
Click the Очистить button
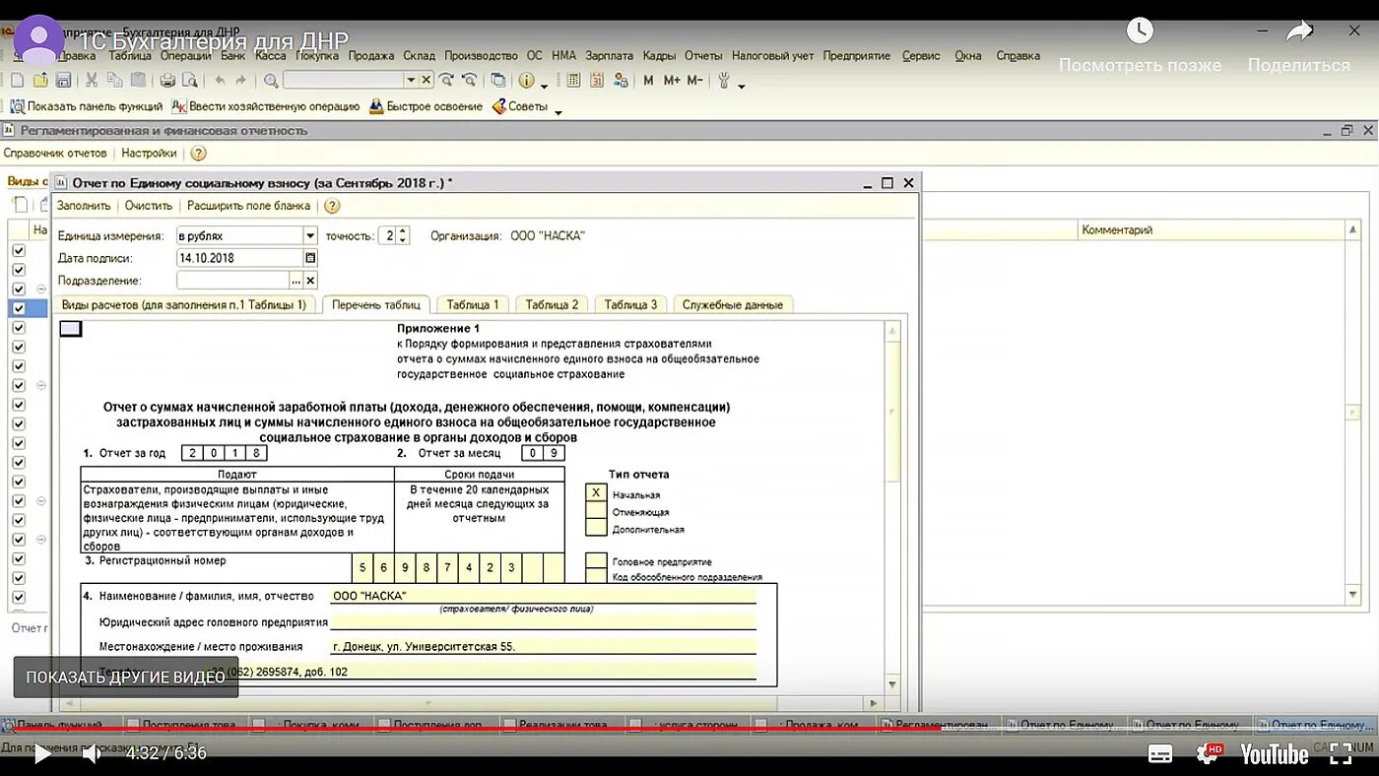pyautogui.click(x=149, y=206)
